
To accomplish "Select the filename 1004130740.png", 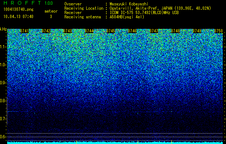I will click(19, 9).
